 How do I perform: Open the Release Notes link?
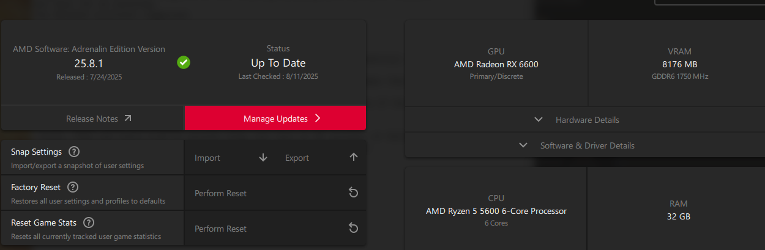tap(92, 119)
